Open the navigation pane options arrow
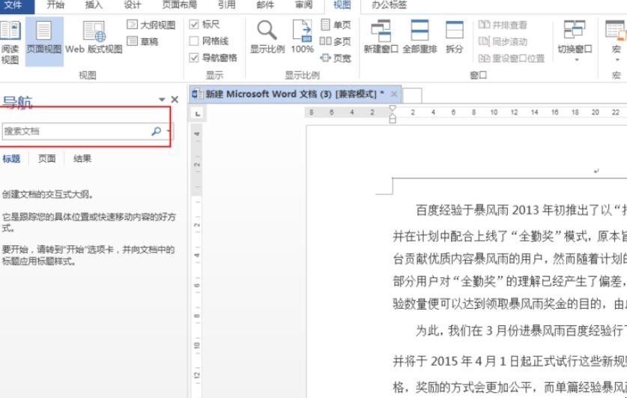This screenshot has width=627, height=398. tap(162, 100)
